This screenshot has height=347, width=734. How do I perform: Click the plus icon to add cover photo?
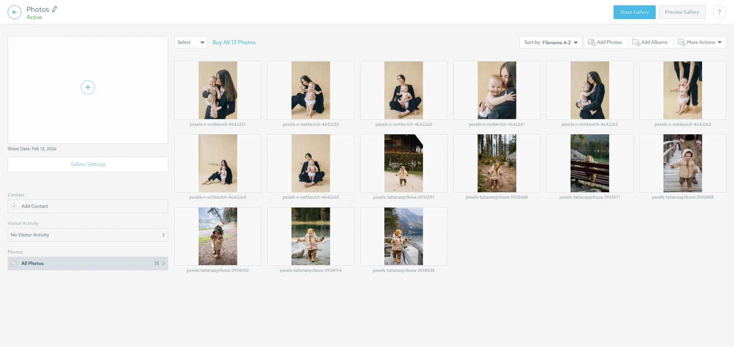88,87
